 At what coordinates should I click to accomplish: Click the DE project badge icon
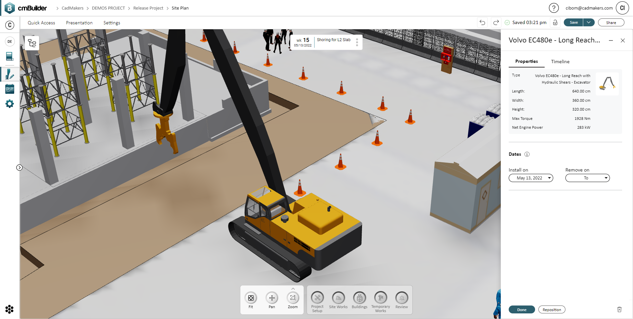(10, 41)
